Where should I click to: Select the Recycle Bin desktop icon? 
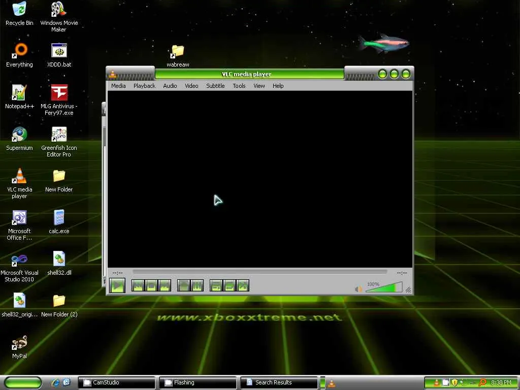point(19,14)
